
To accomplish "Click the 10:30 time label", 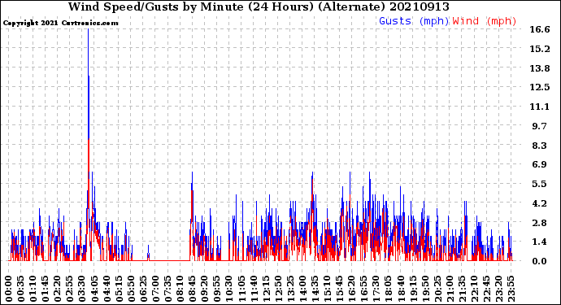I will 229,289.
